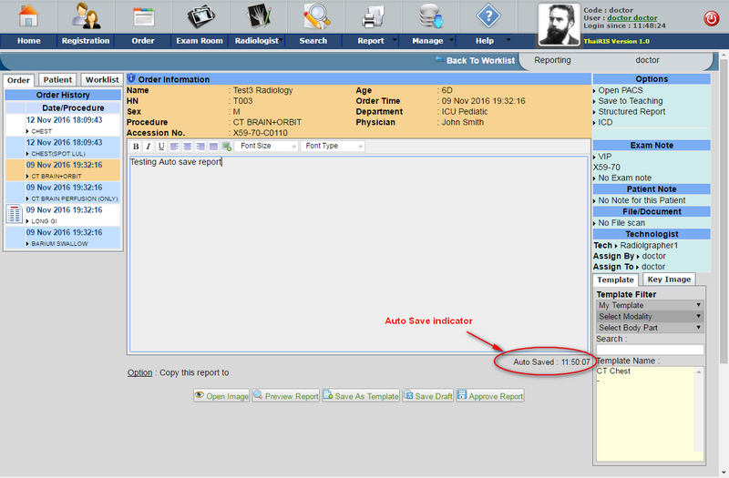Switch to the Patient tab

pyautogui.click(x=58, y=80)
